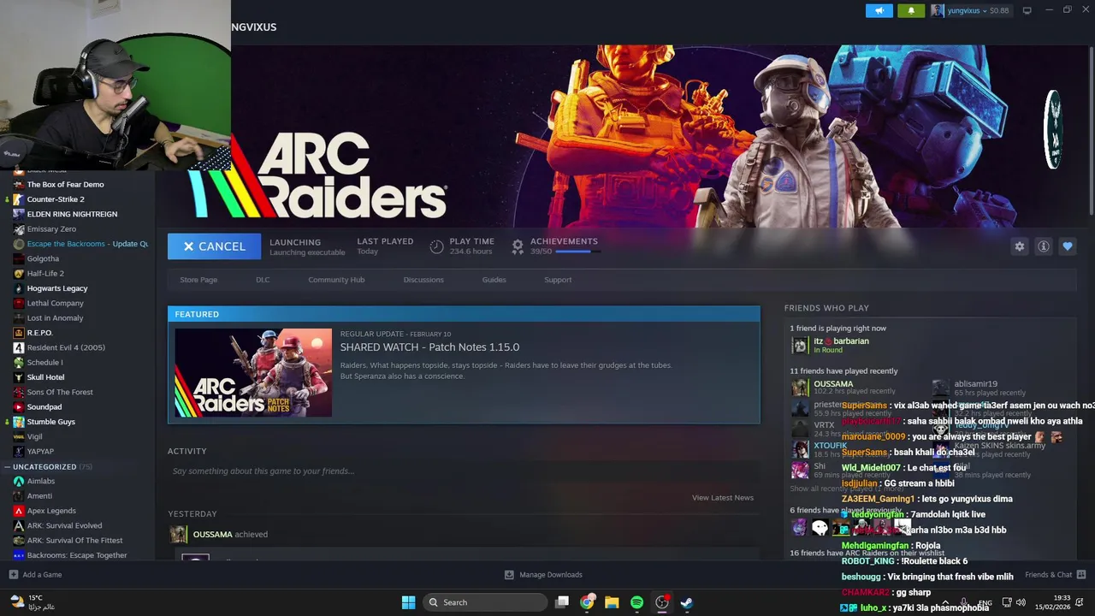
Task: Click the taskbar Search box
Action: click(486, 602)
